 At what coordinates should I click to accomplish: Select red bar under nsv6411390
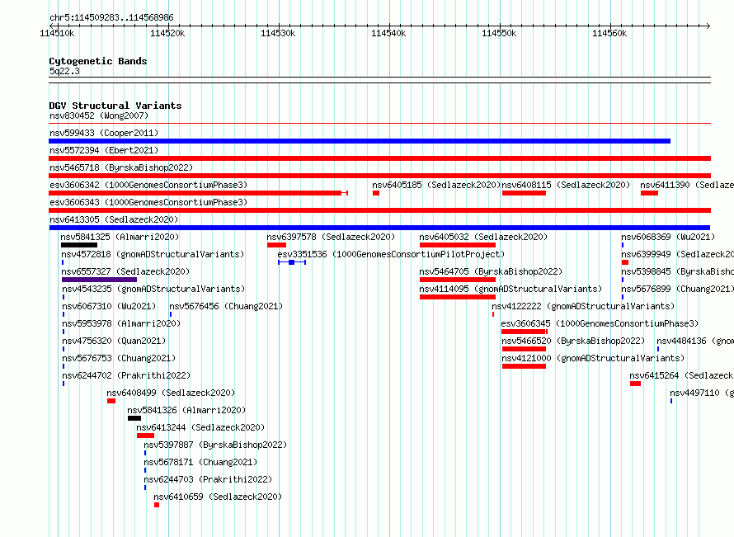[649, 193]
